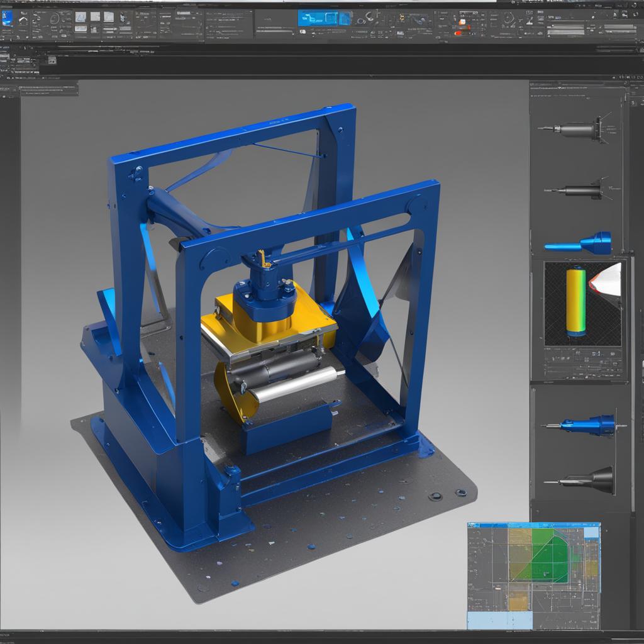The width and height of the screenshot is (644, 644).
Task: Select the circular arrows rotate icon in the ribbon
Action: [508, 18]
